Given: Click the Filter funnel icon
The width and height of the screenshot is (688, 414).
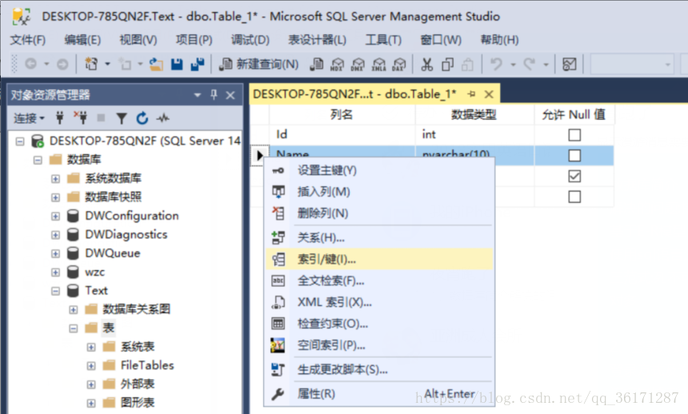Looking at the screenshot, I should point(121,118).
